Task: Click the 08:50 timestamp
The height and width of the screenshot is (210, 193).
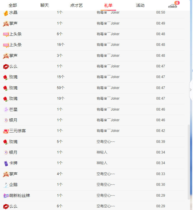Action: click(160, 12)
